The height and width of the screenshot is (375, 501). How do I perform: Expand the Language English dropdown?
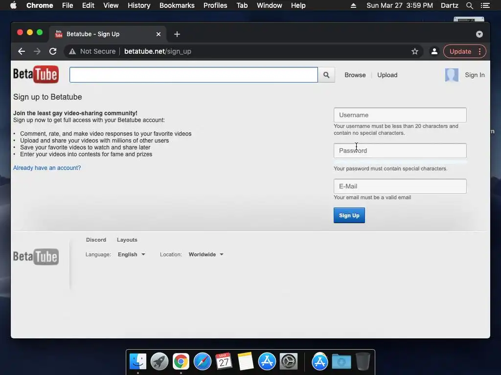point(131,254)
